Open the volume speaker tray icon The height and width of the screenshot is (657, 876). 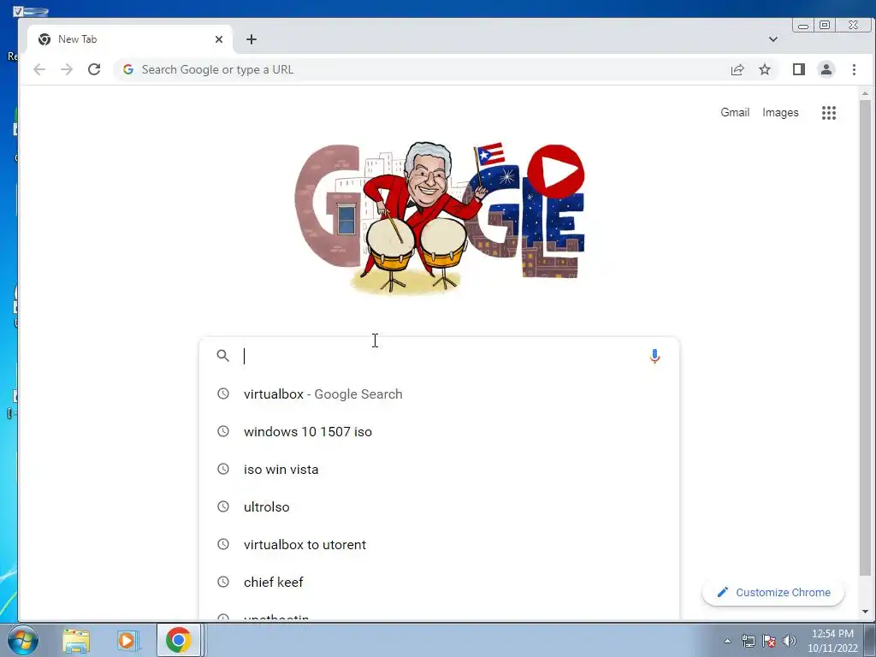[x=790, y=641]
